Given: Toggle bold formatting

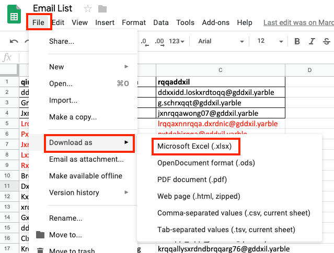Looking at the screenshot, I should tap(297, 42).
